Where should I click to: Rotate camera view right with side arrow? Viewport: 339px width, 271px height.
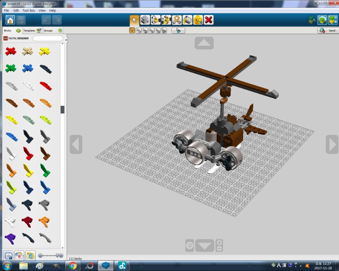(x=331, y=144)
